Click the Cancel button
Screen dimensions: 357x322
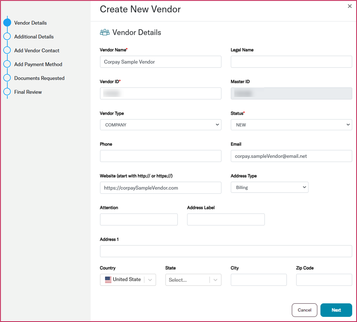point(304,310)
